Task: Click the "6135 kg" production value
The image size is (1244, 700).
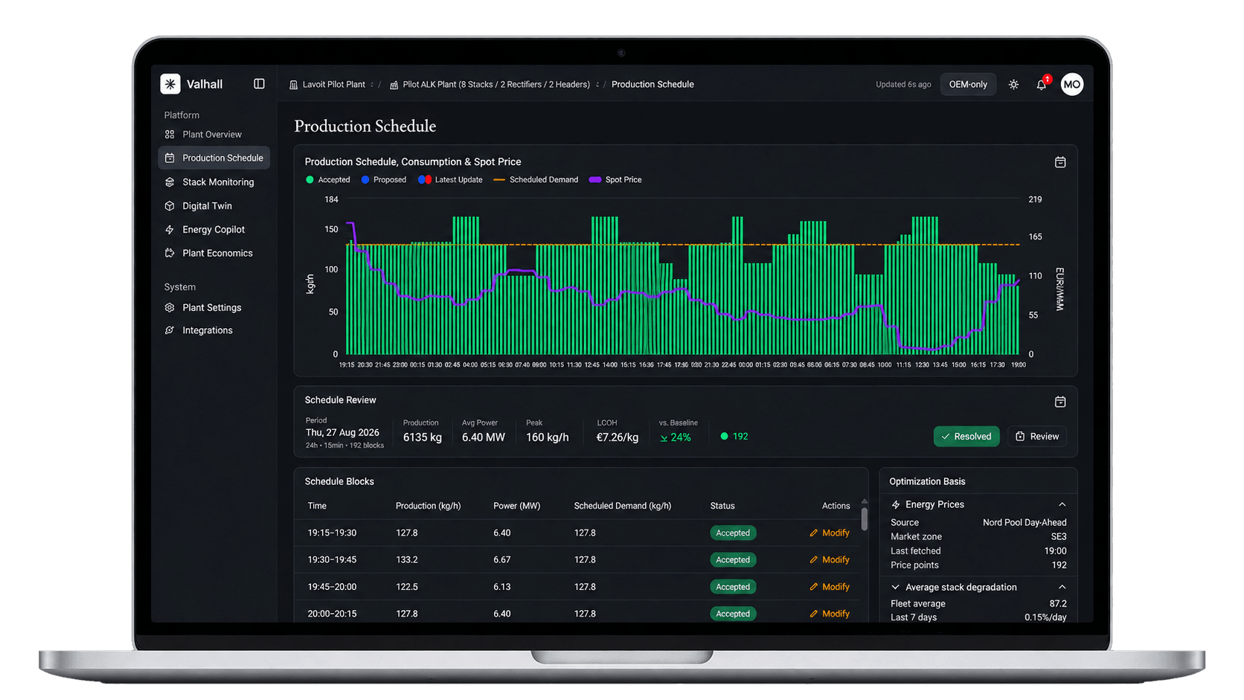Action: 423,437
